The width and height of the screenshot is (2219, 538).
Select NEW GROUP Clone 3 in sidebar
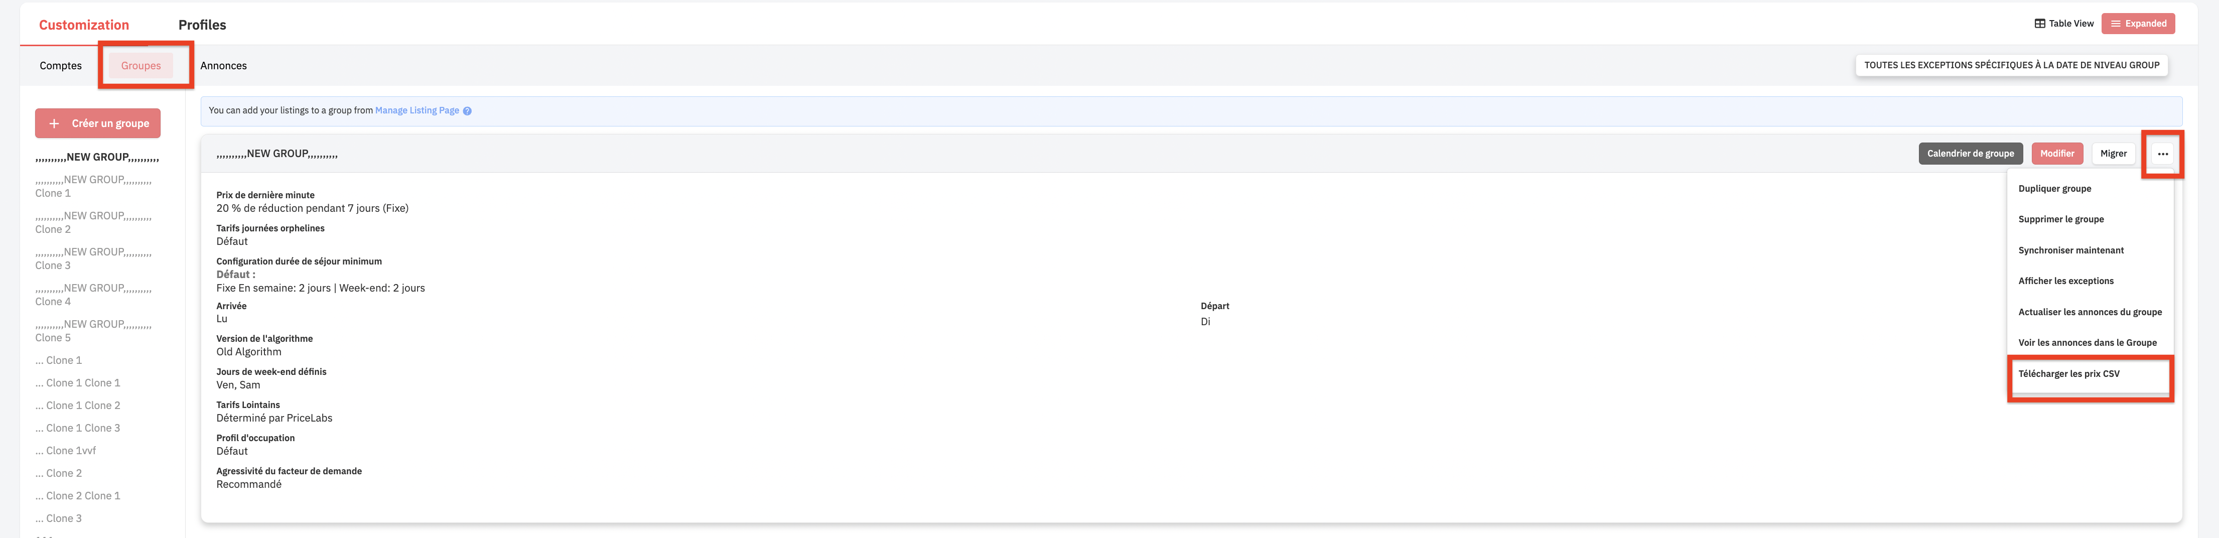coord(93,258)
